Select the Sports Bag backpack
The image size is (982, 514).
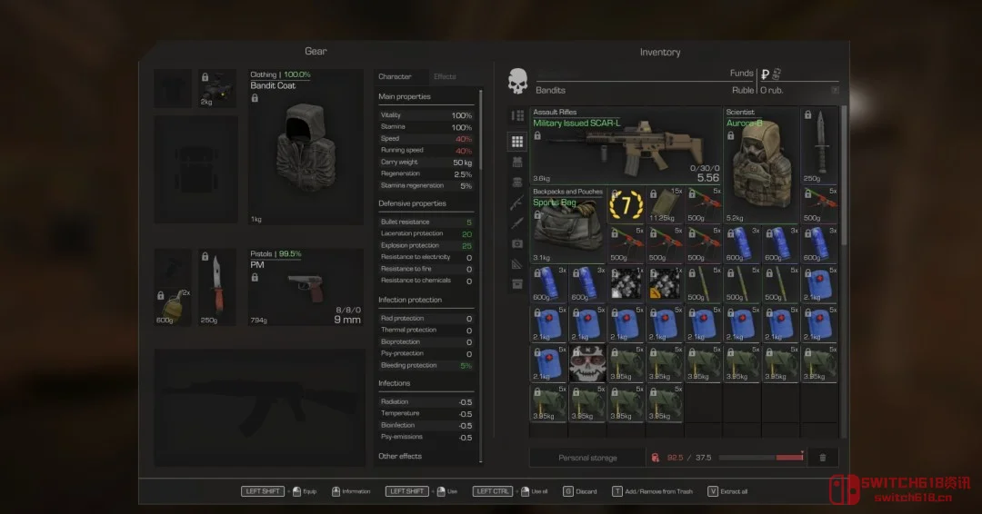point(567,219)
